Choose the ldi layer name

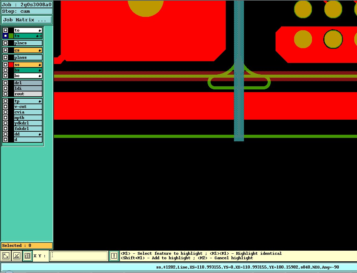(28, 88)
